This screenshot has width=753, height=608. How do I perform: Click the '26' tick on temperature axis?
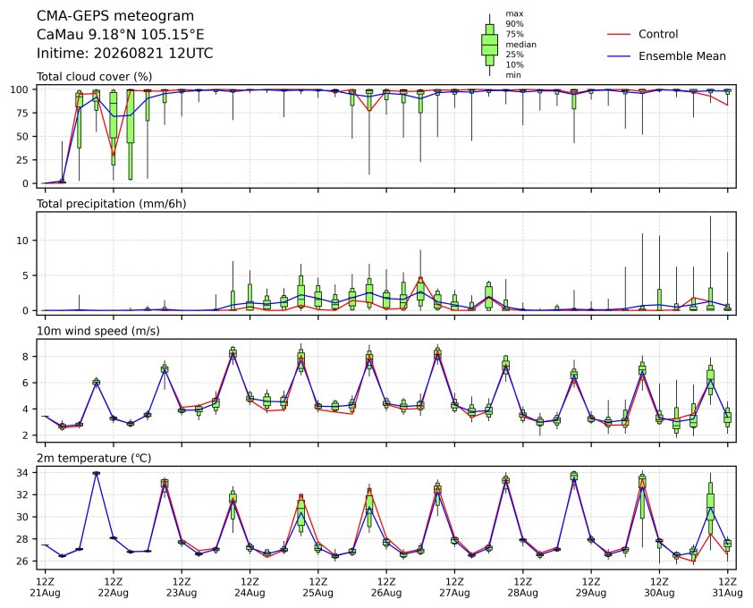click(23, 562)
